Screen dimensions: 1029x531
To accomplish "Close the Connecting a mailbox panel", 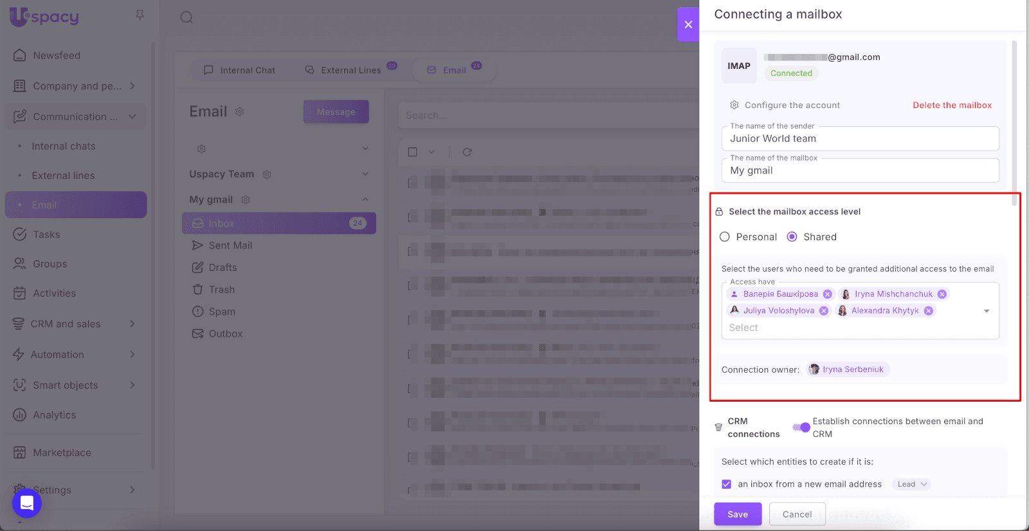I will tap(688, 24).
